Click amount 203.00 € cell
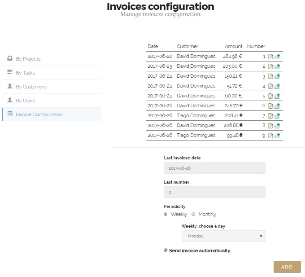 233,66
